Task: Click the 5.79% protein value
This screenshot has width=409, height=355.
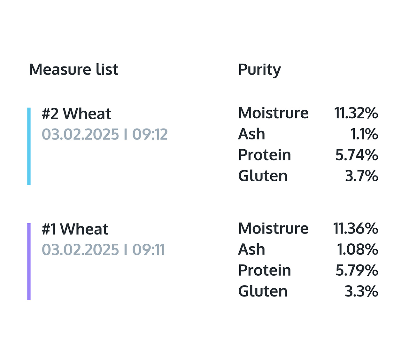Action: pyautogui.click(x=357, y=271)
